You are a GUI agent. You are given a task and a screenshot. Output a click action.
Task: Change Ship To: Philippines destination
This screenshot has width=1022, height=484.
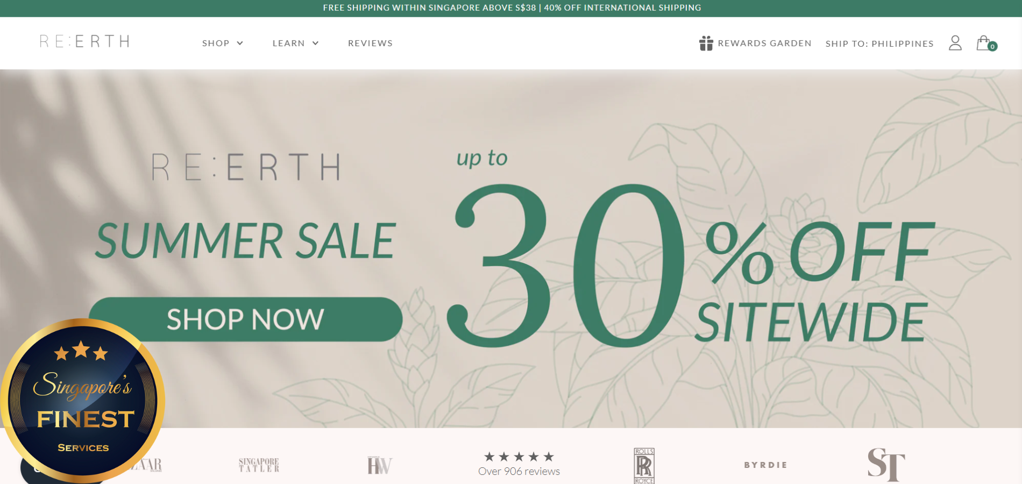(x=879, y=44)
